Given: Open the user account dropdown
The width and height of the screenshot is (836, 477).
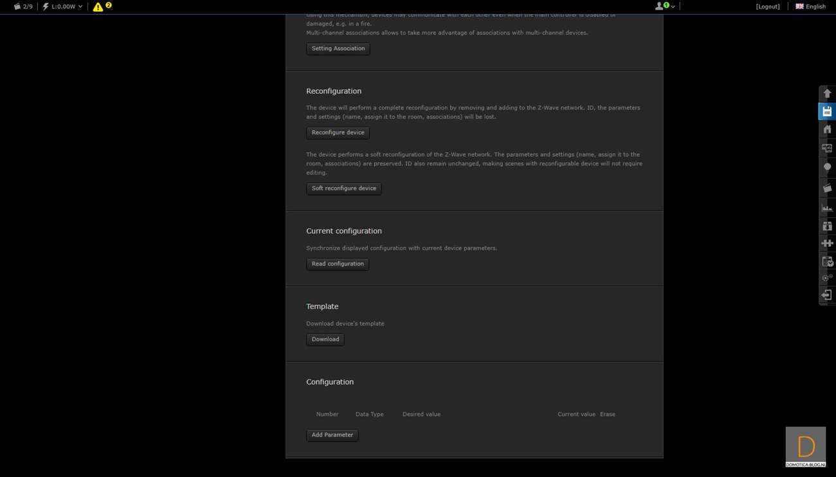Looking at the screenshot, I should tap(664, 6).
